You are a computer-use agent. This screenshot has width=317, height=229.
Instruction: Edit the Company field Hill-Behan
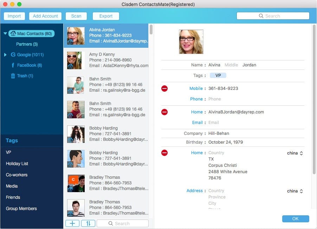219,133
